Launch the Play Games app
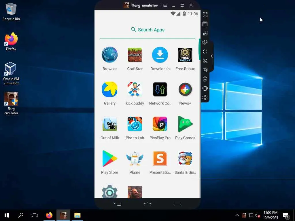The image size is (295, 221). [x=185, y=124]
